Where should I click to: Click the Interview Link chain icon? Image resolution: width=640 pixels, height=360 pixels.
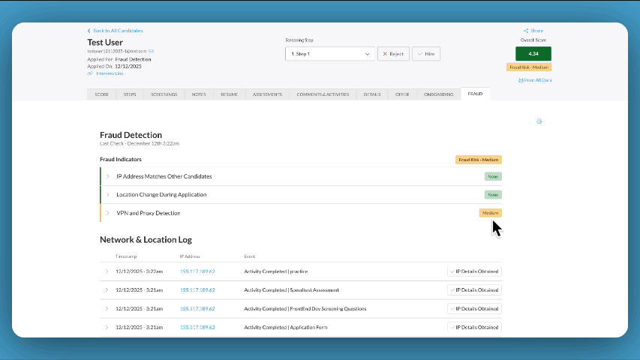[90, 73]
